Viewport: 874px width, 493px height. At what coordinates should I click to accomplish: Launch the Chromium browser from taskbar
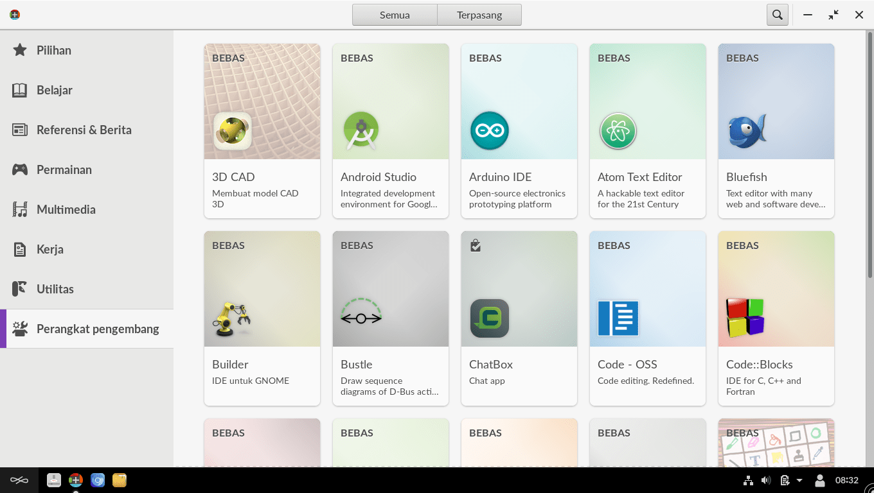[x=98, y=480]
